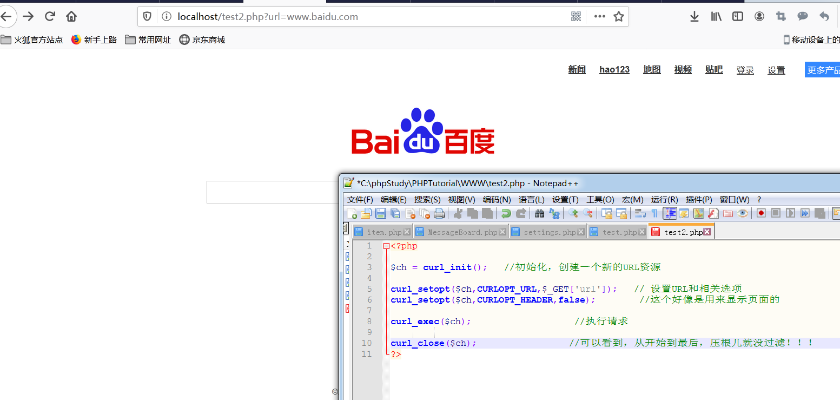This screenshot has width=840, height=400.
Task: Open 语言(L) menu in Notepad++
Action: pos(532,200)
